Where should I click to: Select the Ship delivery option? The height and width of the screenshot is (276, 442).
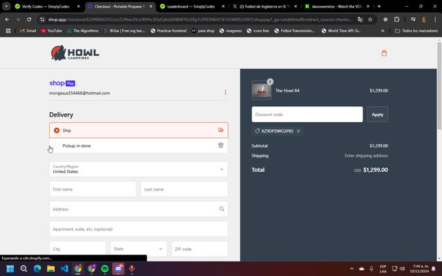139,130
